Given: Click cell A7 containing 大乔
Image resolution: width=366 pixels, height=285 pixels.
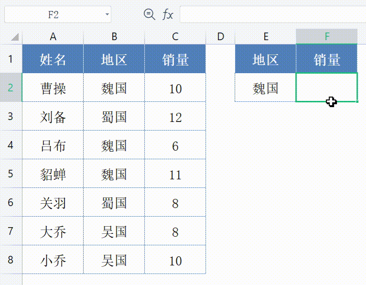Looking at the screenshot, I should [53, 231].
